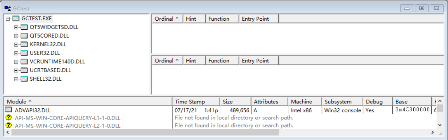Select QT5CORED.DLL in the tree

pyautogui.click(x=49, y=36)
